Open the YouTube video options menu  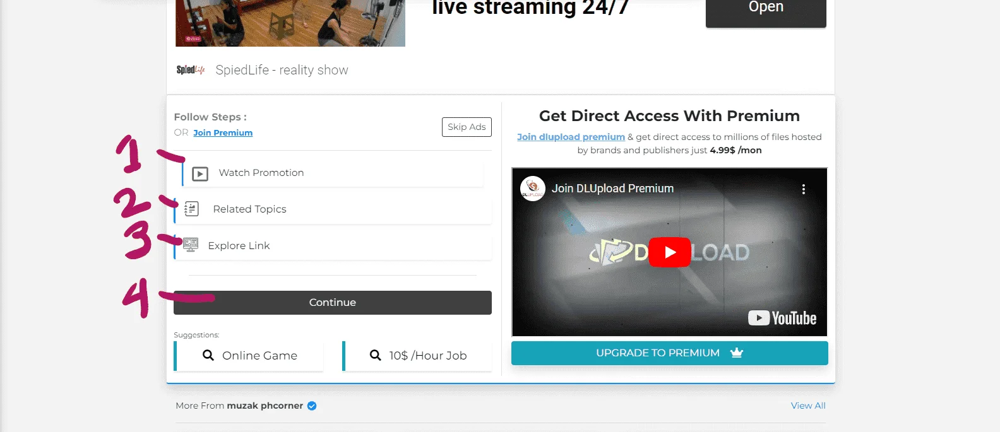[803, 189]
